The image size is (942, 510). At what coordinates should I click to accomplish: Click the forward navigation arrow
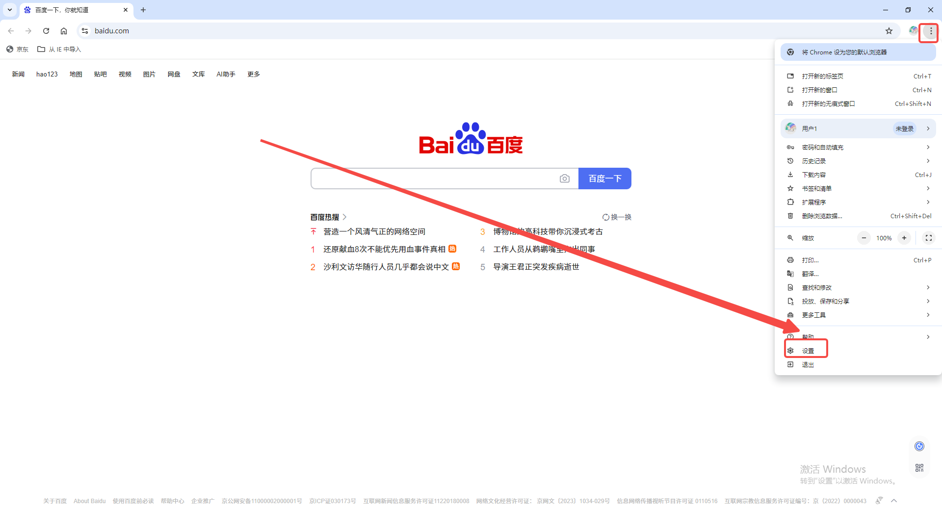[28, 31]
